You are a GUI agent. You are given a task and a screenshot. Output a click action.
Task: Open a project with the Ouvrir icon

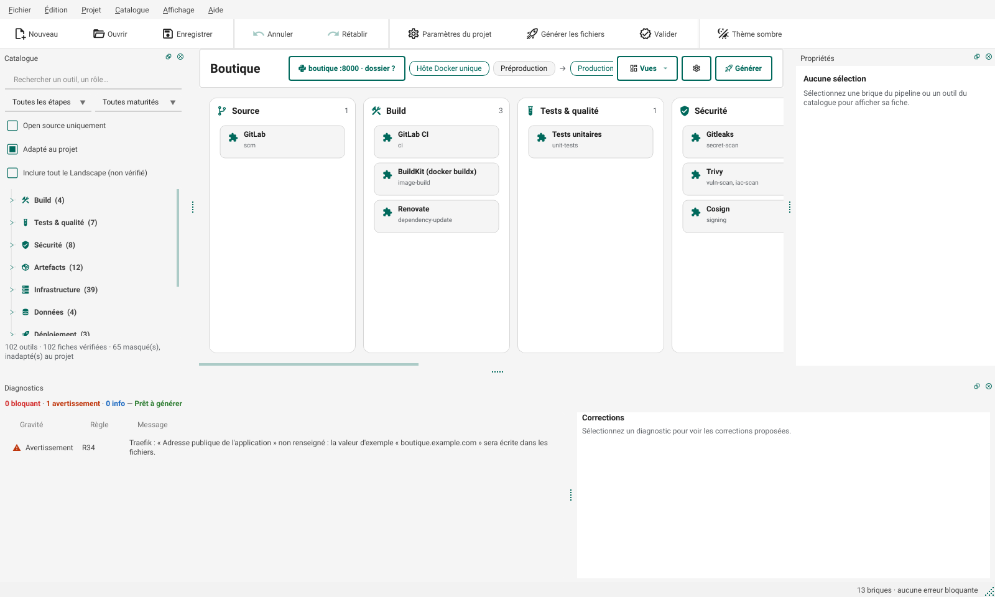99,34
